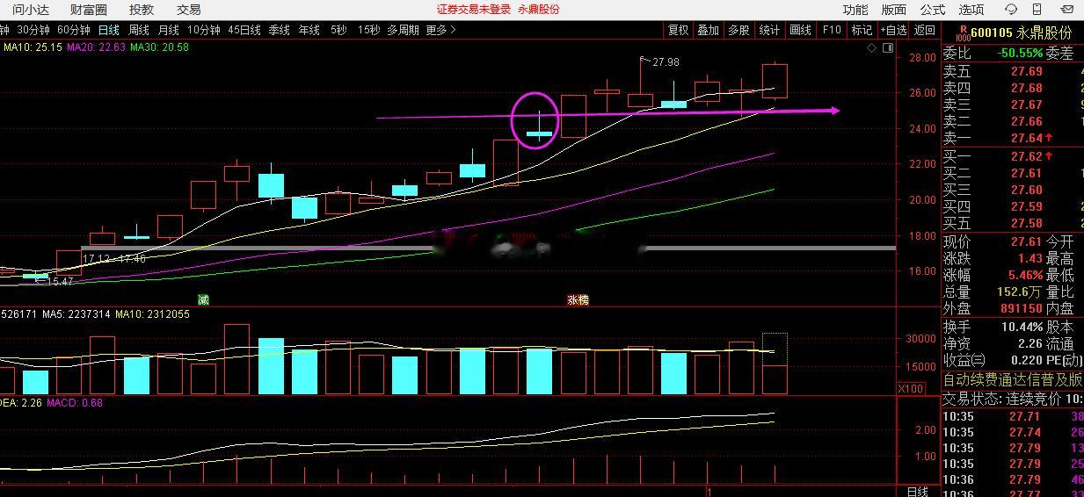Click the 委比 -50.55% value
The width and height of the screenshot is (1084, 497).
[x=1019, y=53]
